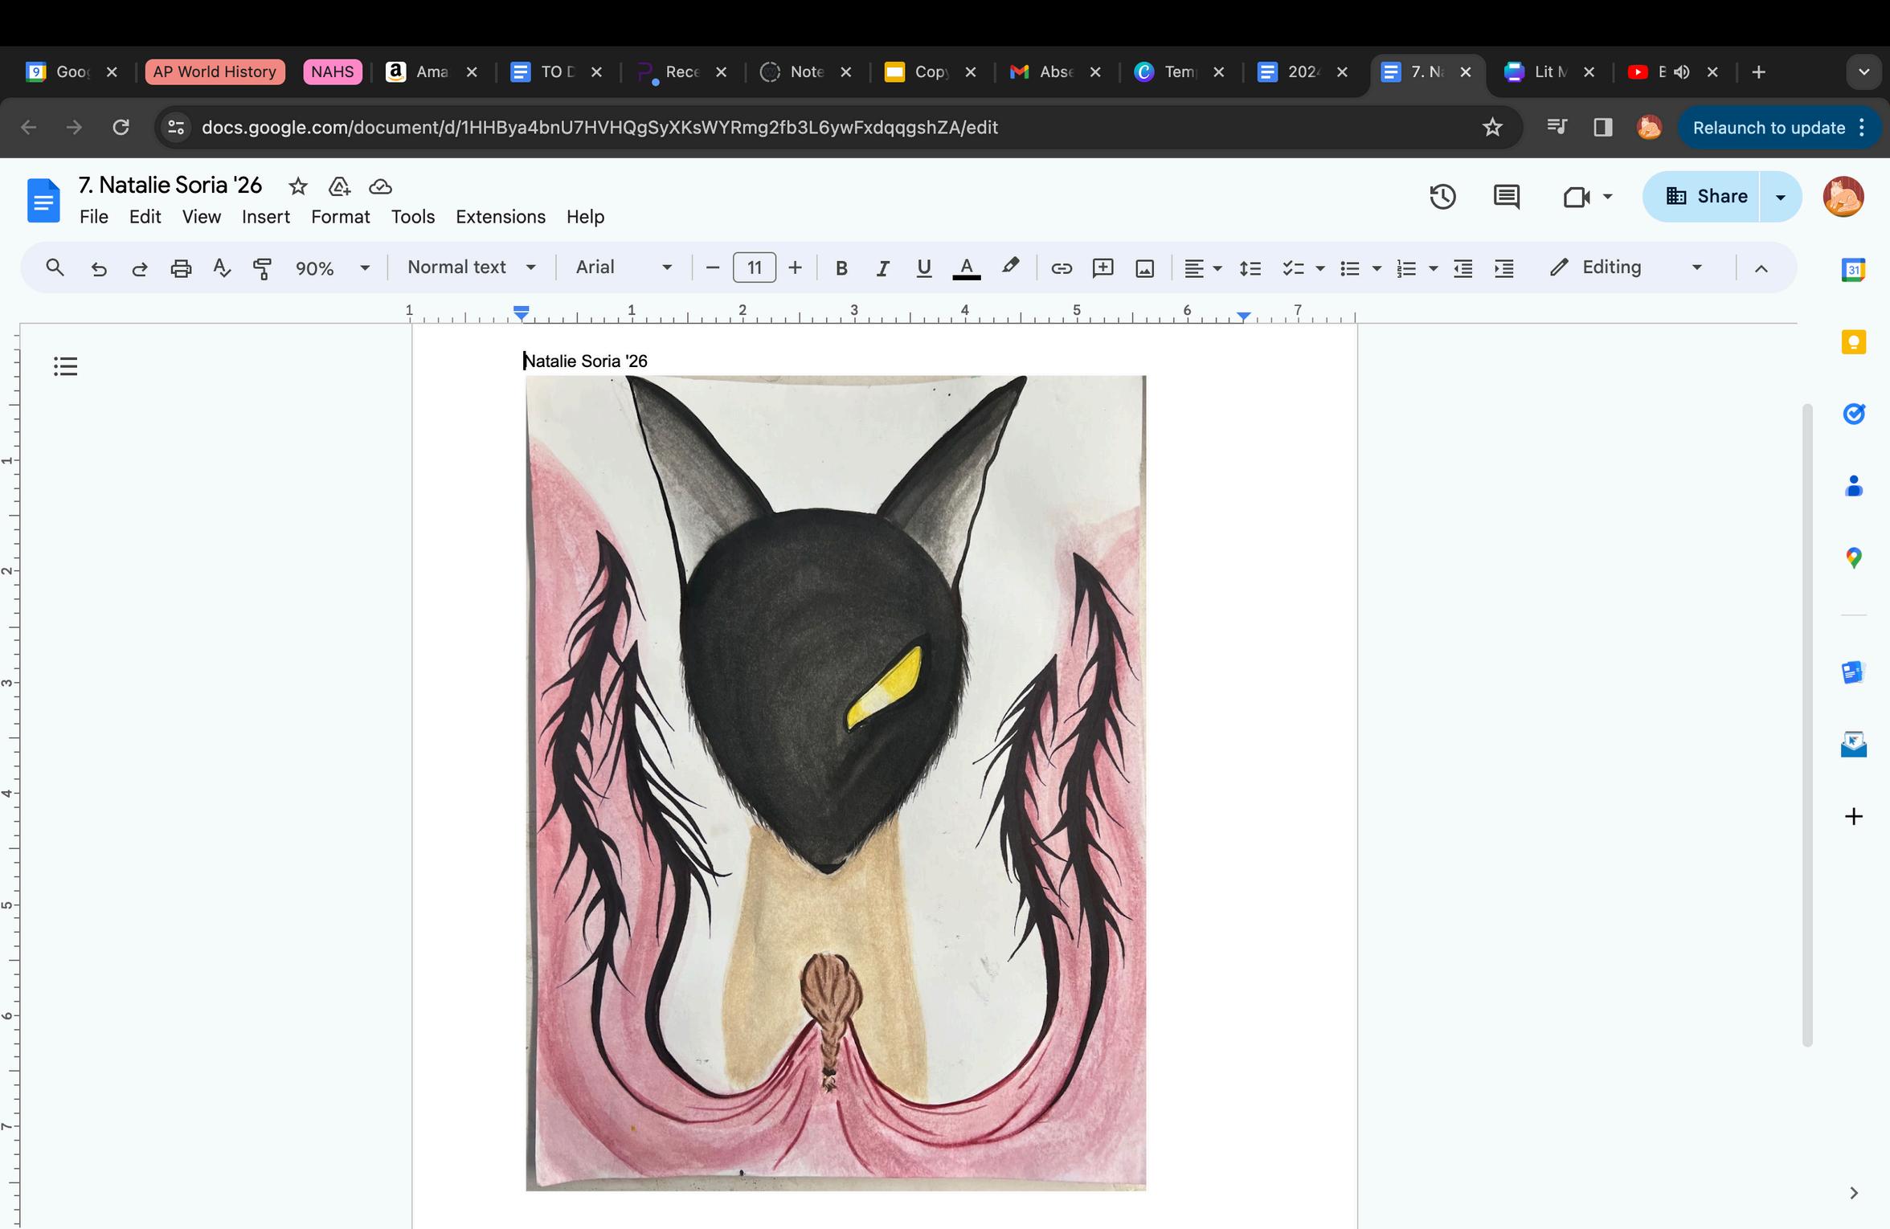This screenshot has height=1229, width=1890.
Task: Click the font size input field
Action: [754, 267]
